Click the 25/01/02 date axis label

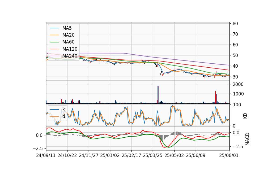pos(110,156)
